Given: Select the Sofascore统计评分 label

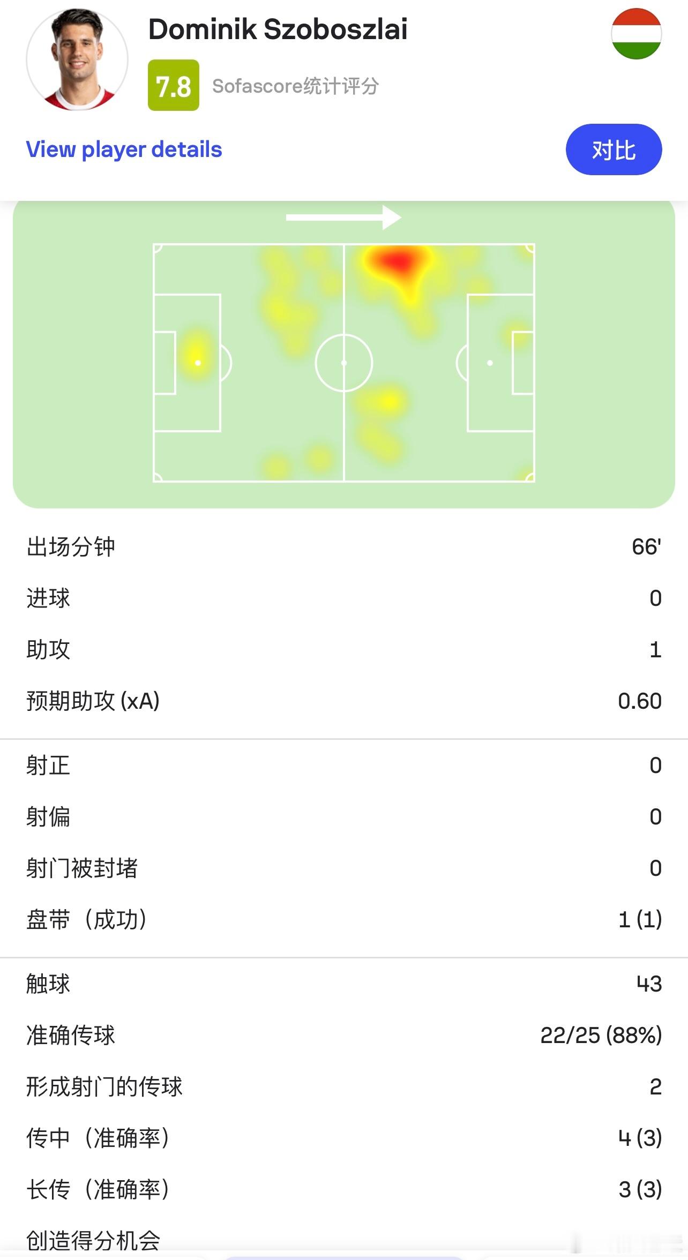Looking at the screenshot, I should click(x=296, y=86).
